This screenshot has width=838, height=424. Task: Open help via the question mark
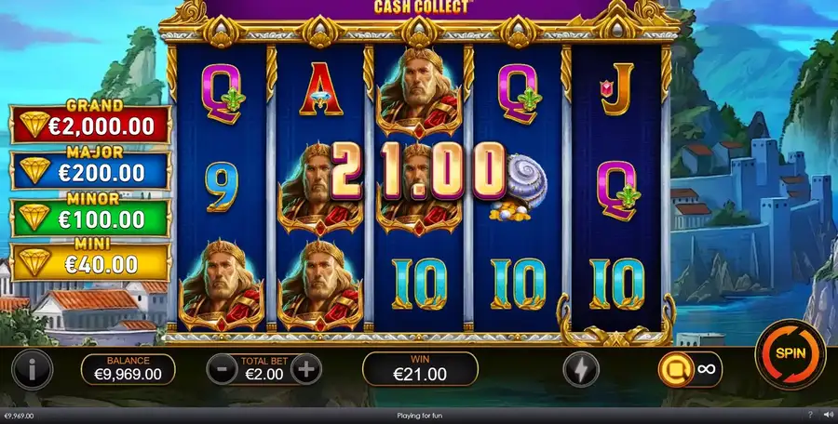(x=810, y=415)
